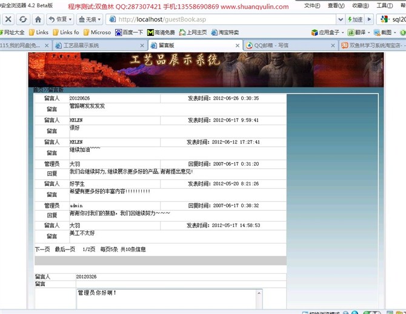Viewport: 406px width, 314px height.
Task: Click the 应用盒子 app box button
Action: click(x=325, y=32)
